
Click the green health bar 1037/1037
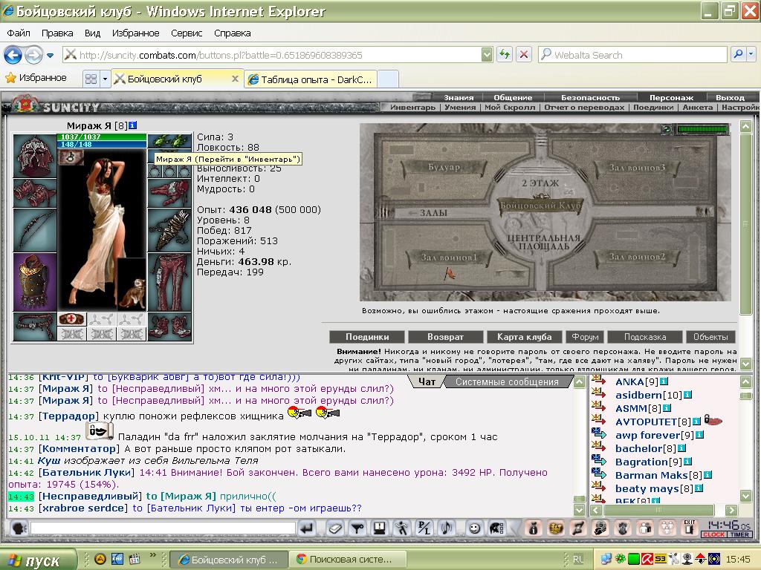click(102, 137)
